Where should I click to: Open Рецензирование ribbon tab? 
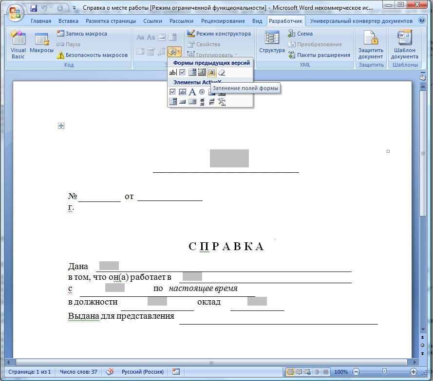tap(223, 21)
